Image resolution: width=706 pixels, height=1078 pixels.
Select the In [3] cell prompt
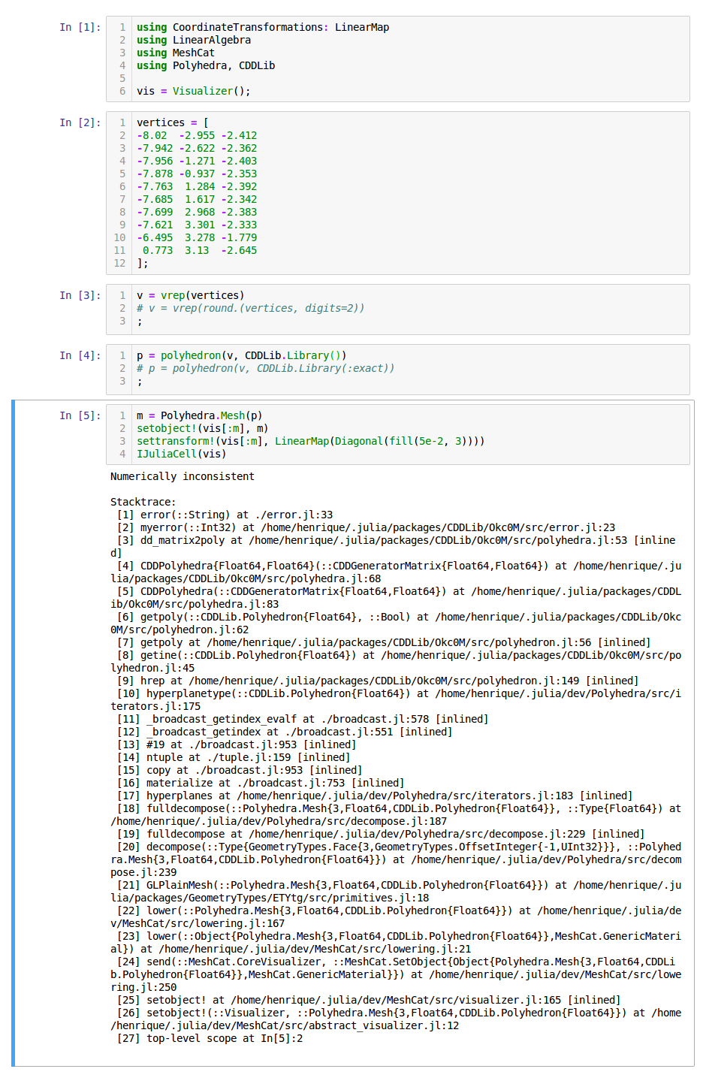[x=80, y=295]
